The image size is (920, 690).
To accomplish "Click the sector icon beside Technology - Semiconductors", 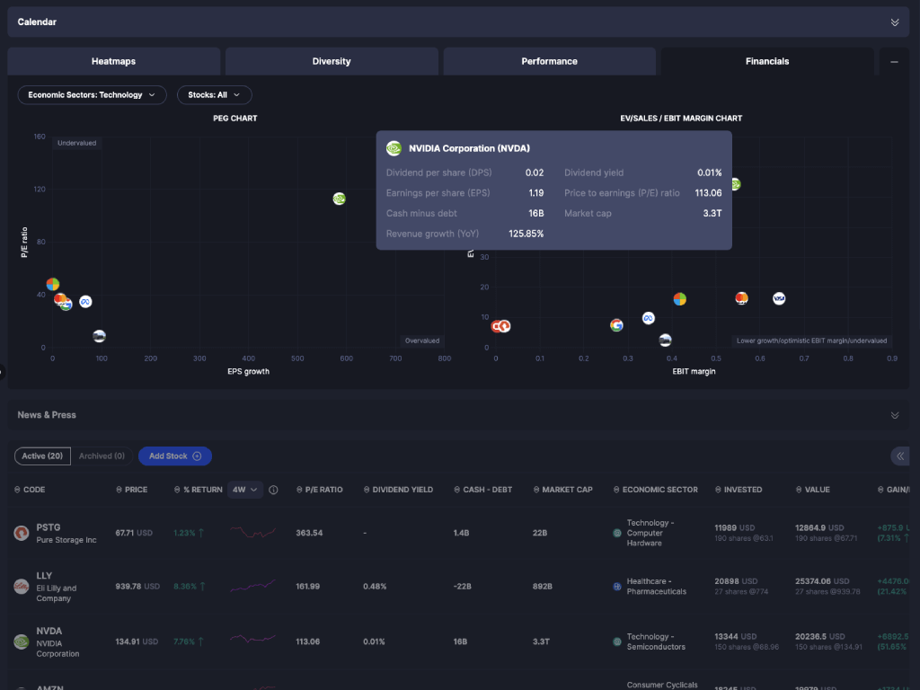I will pyautogui.click(x=616, y=641).
